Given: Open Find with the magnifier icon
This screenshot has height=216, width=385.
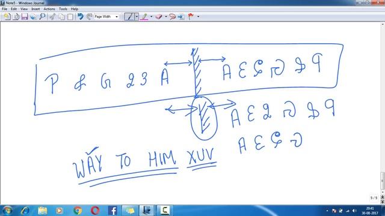Looking at the screenshot, I should click(x=42, y=17).
